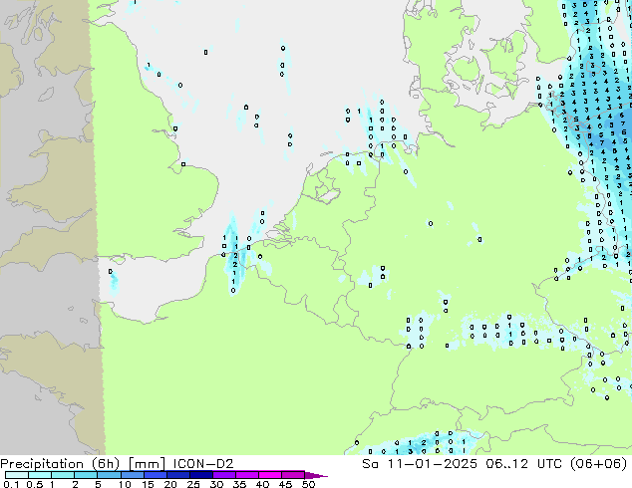The width and height of the screenshot is (632, 488).
Task: Click the date "Sa 11-01-2025"
Action: click(420, 464)
